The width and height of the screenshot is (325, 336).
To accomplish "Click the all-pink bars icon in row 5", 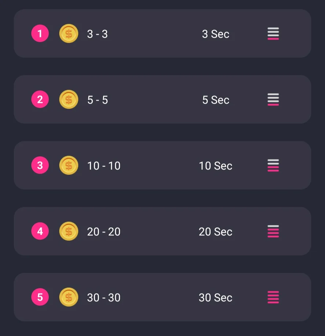I will click(x=273, y=297).
